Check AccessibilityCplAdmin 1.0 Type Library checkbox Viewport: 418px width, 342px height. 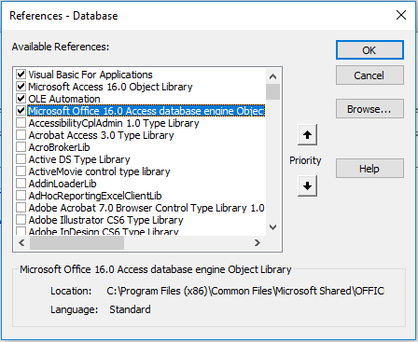(x=21, y=123)
